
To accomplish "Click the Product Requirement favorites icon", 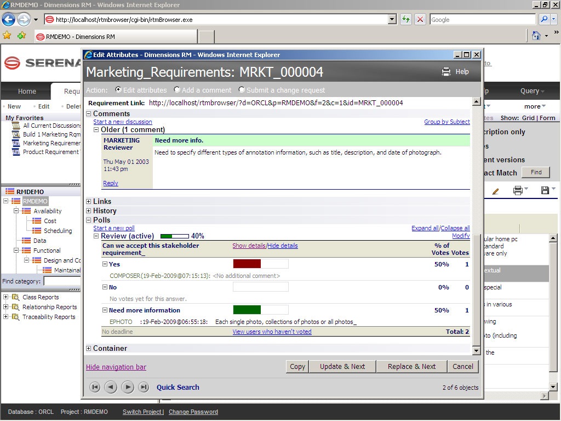I will pyautogui.click(x=16, y=152).
